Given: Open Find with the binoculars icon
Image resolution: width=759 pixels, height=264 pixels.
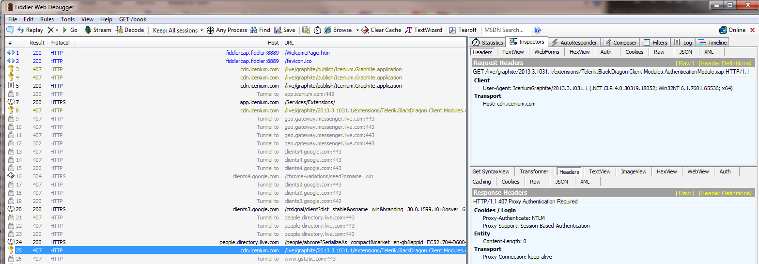Looking at the screenshot, I should (253, 30).
